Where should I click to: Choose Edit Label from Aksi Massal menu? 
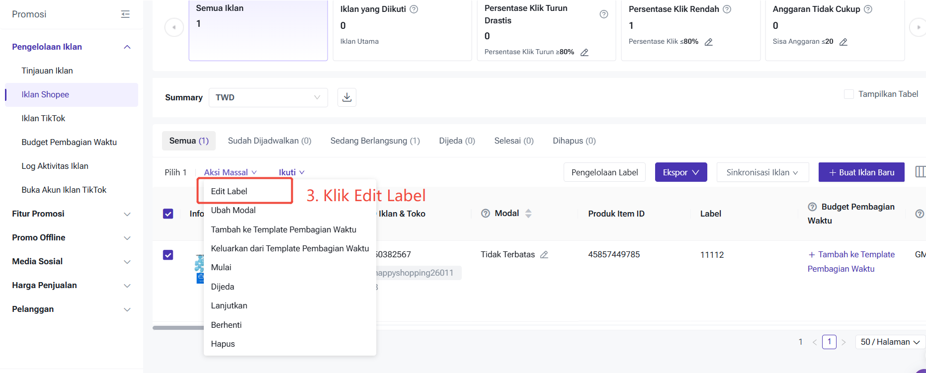click(229, 191)
